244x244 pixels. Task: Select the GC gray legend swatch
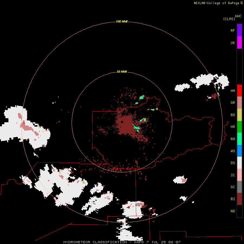click(x=239, y=187)
